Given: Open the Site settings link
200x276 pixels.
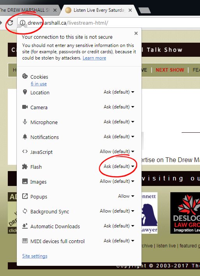Looking at the screenshot, I should click(x=35, y=256).
